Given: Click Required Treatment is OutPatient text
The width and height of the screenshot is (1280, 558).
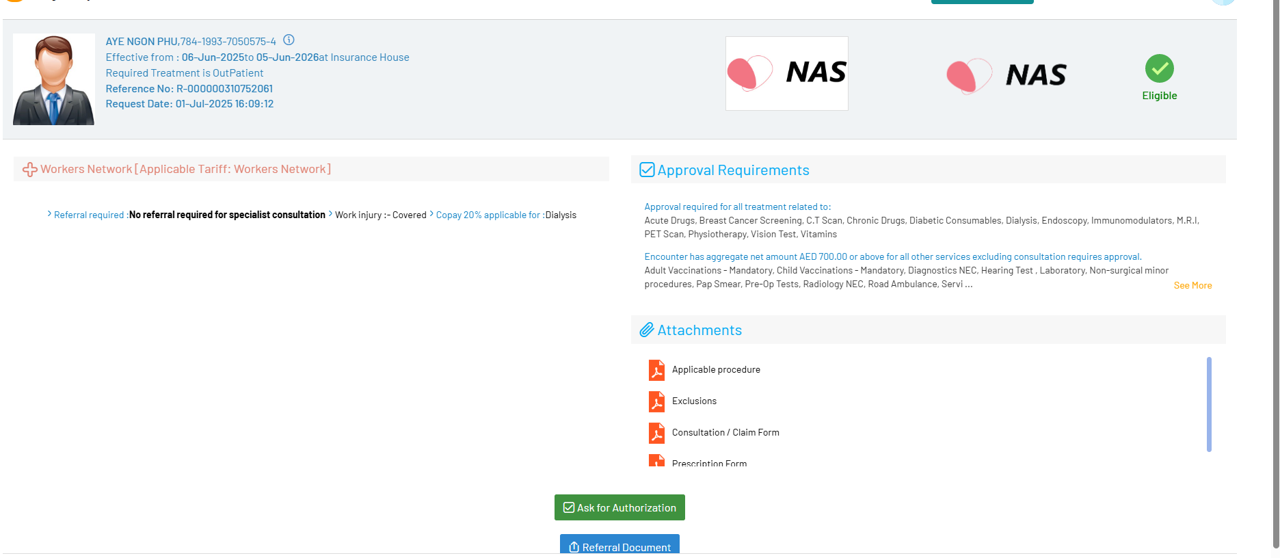Looking at the screenshot, I should [184, 73].
